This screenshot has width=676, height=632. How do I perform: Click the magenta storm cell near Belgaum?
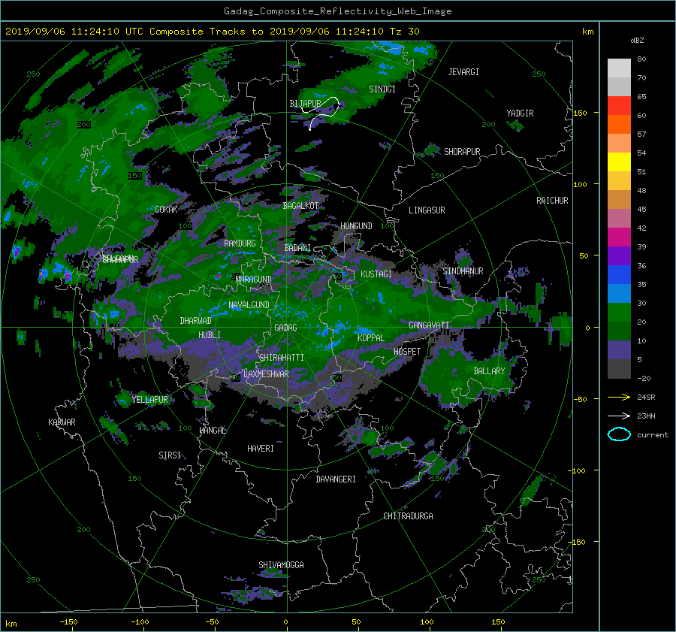click(x=68, y=276)
